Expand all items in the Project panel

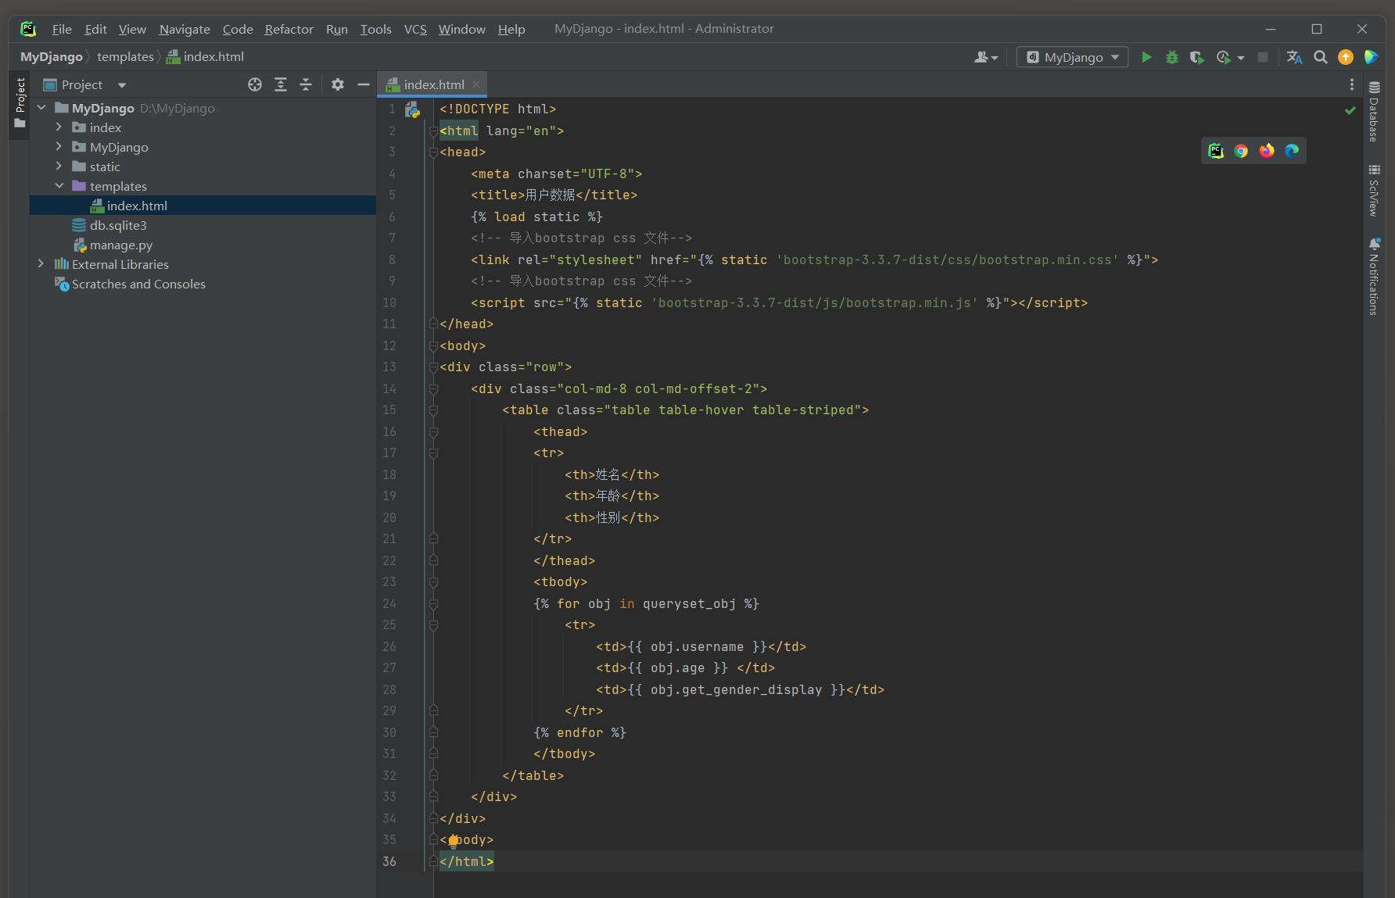[281, 84]
